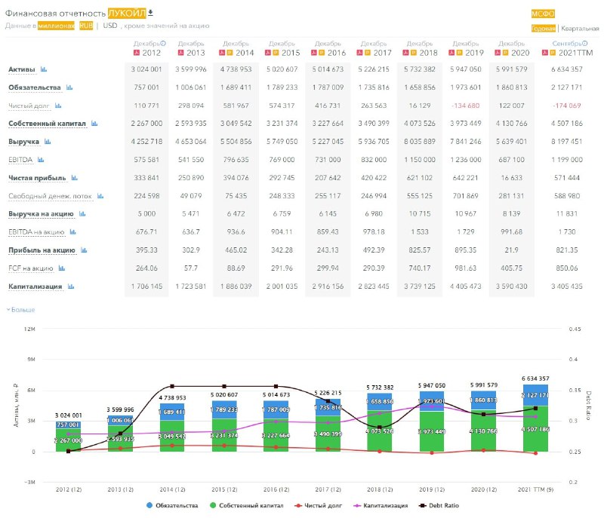Open the chart icon beside Чистый долг

click(58, 106)
